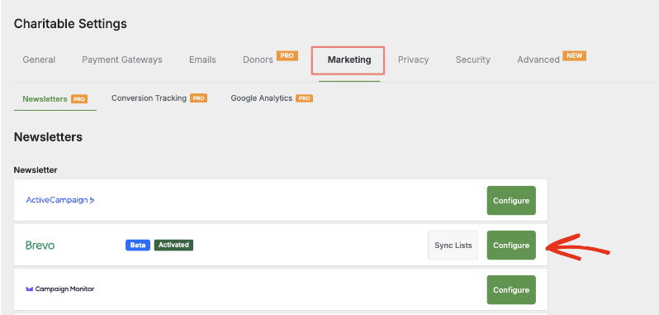The image size is (659, 315).
Task: Click Sync Lists for Brevo
Action: pyautogui.click(x=453, y=246)
